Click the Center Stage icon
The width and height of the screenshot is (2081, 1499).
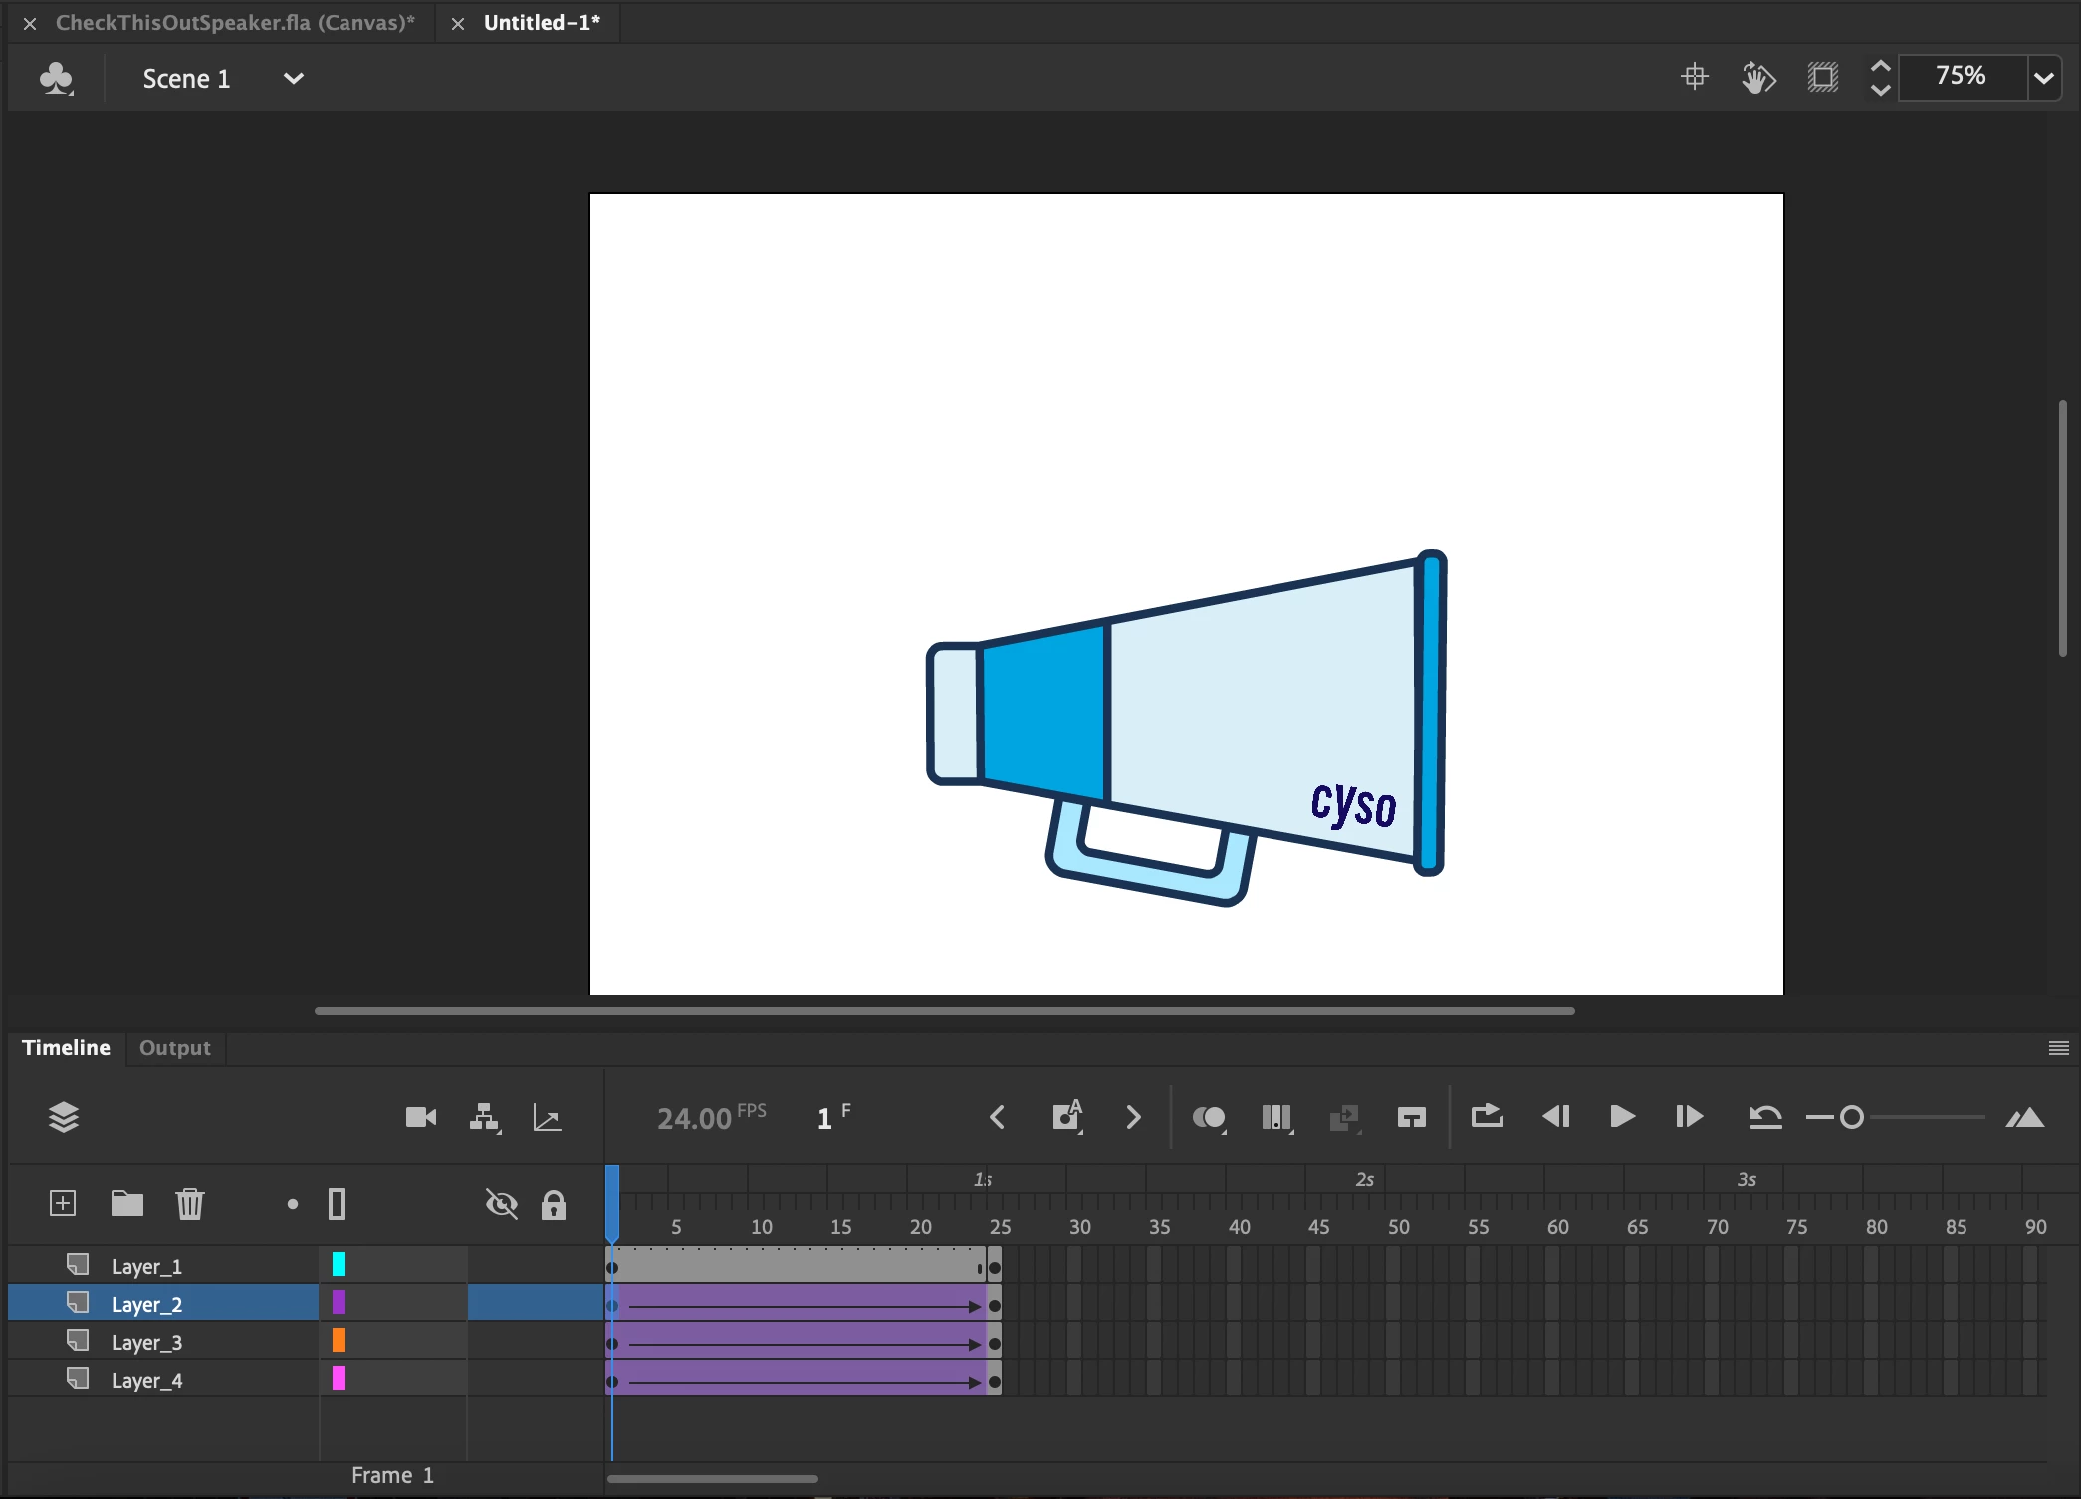(1694, 77)
